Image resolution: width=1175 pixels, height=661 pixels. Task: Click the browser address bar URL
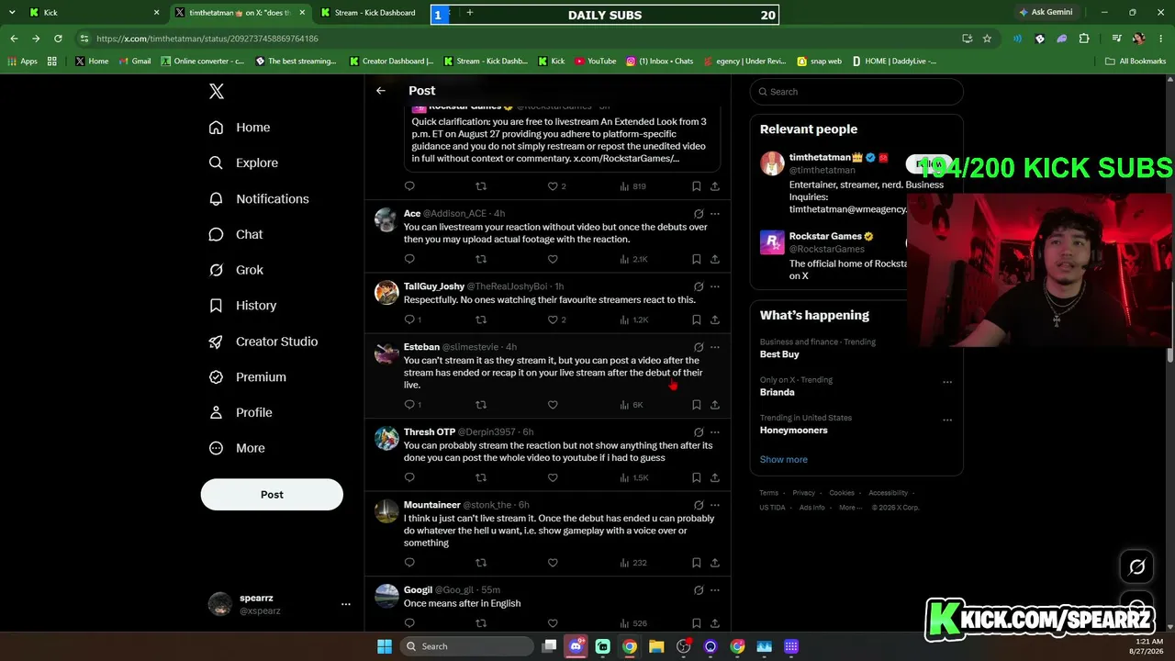coord(207,39)
